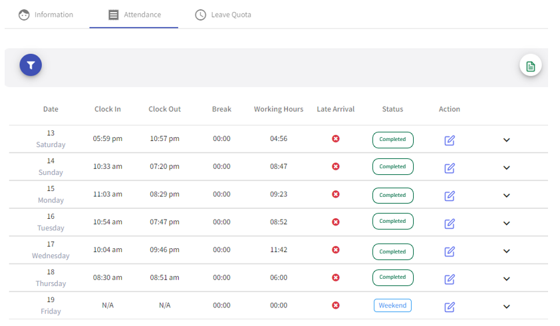This screenshot has height=326, width=560.
Task: Edit the Friday 19 weekend entry
Action: pos(450,307)
